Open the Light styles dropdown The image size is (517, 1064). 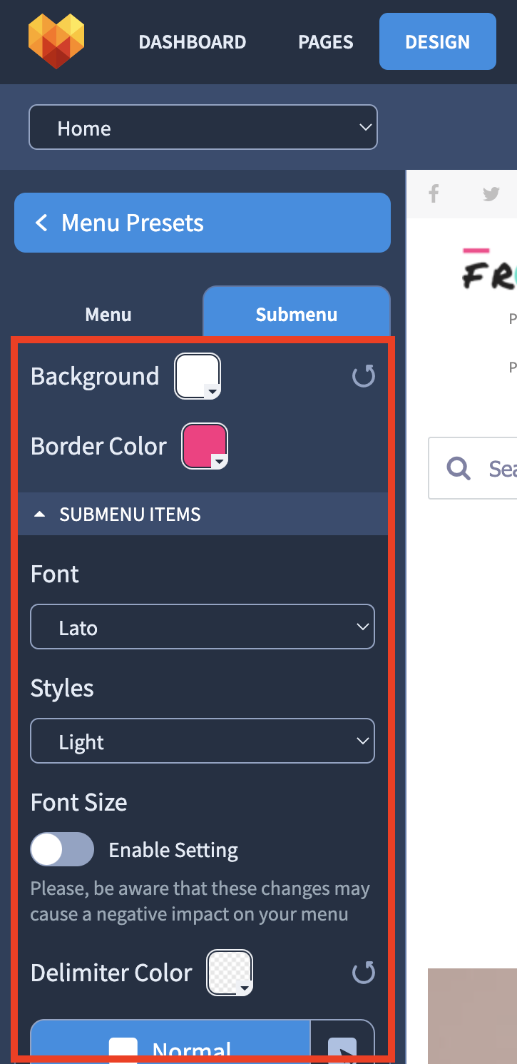pyautogui.click(x=203, y=741)
